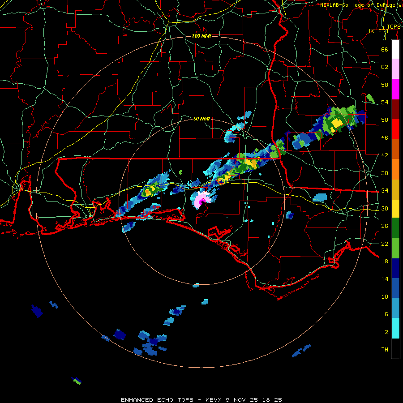Click the light blue legend swatch
403x403 pixels.
[x=395, y=308]
